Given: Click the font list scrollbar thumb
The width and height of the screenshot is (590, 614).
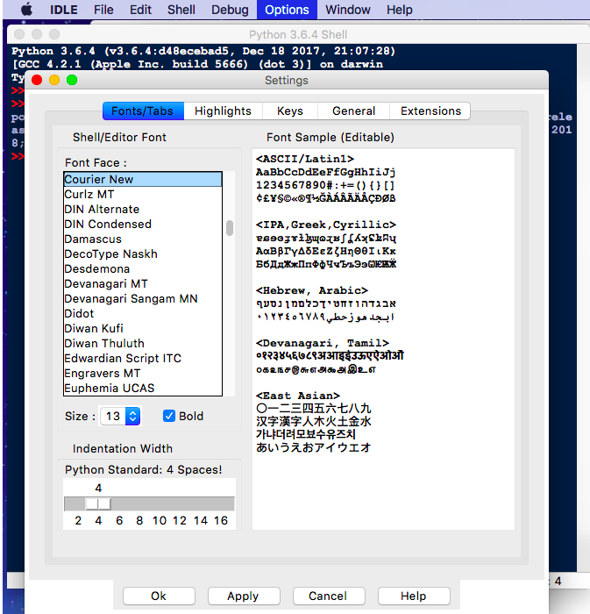Looking at the screenshot, I should tap(230, 228).
